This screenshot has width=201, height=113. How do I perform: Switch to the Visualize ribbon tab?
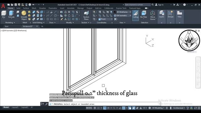42,8
